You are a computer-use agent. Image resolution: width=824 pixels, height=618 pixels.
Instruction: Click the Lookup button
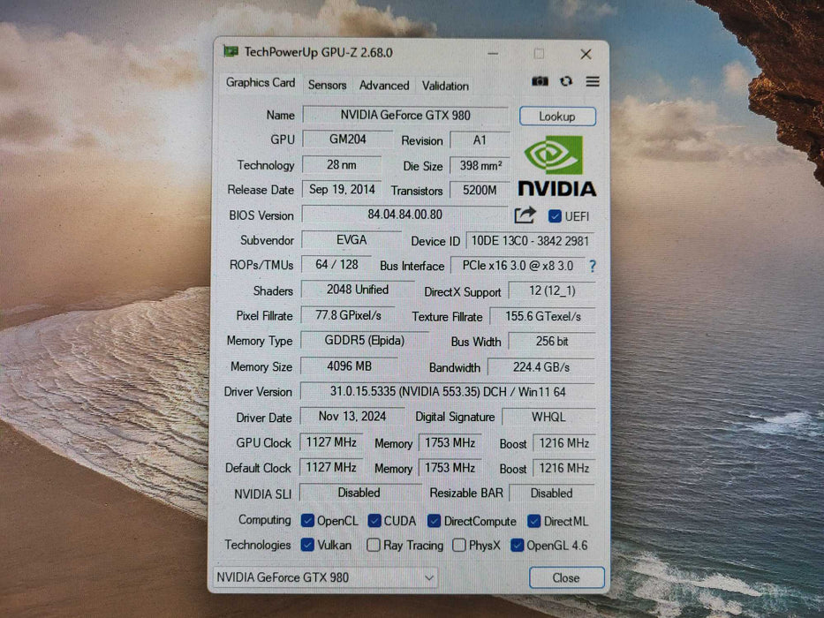click(x=557, y=116)
